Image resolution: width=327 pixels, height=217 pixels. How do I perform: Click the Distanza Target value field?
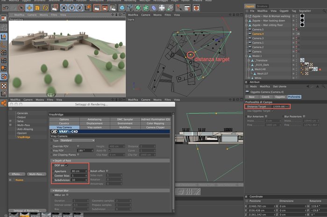point(280,107)
